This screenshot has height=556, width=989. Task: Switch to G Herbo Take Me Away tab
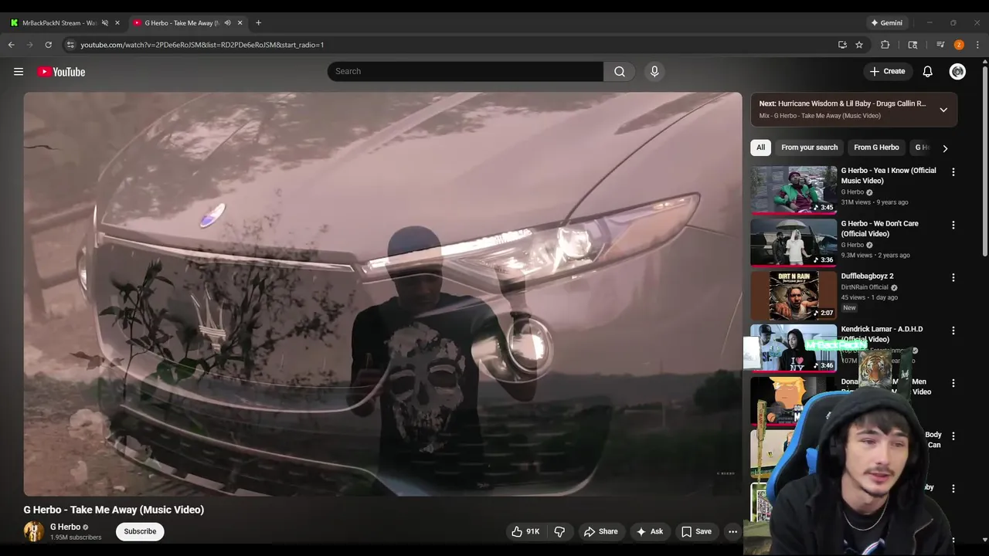pos(182,22)
